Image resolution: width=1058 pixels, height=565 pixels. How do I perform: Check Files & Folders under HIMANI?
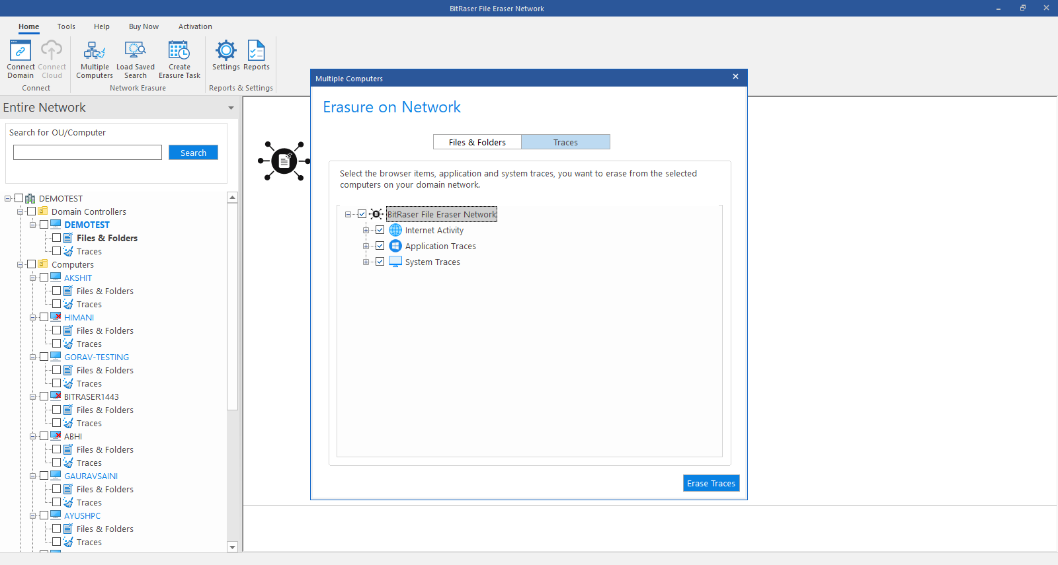(56, 330)
